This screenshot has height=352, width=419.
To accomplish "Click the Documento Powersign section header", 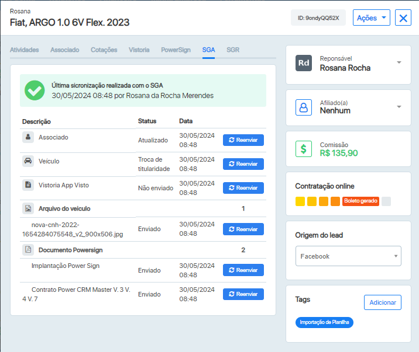I will (x=71, y=250).
